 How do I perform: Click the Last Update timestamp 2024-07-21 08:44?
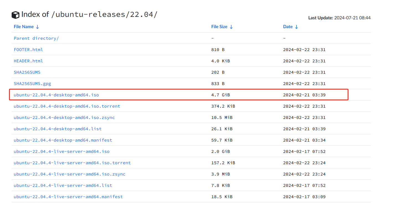pos(352,18)
